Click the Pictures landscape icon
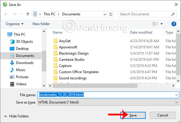Image resolution: width=181 pixels, height=123 pixels. pyautogui.click(x=12, y=77)
